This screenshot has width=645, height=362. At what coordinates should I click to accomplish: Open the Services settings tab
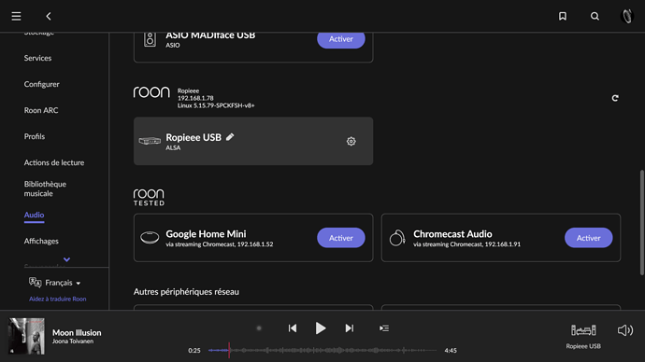[37, 58]
